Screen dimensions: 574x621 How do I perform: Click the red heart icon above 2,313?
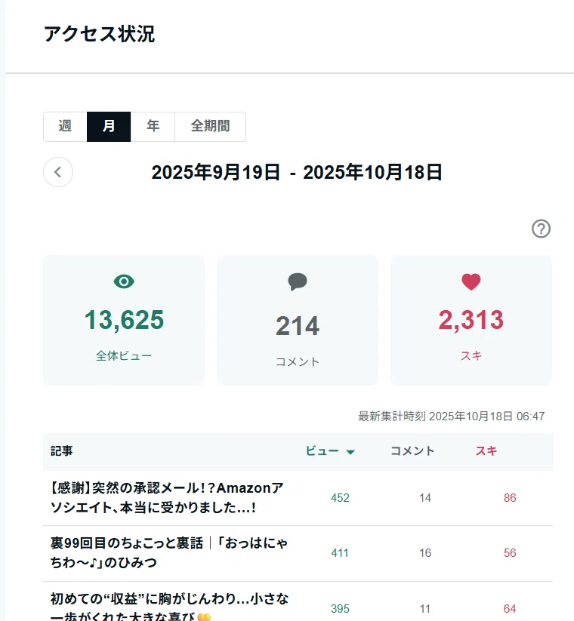click(471, 282)
